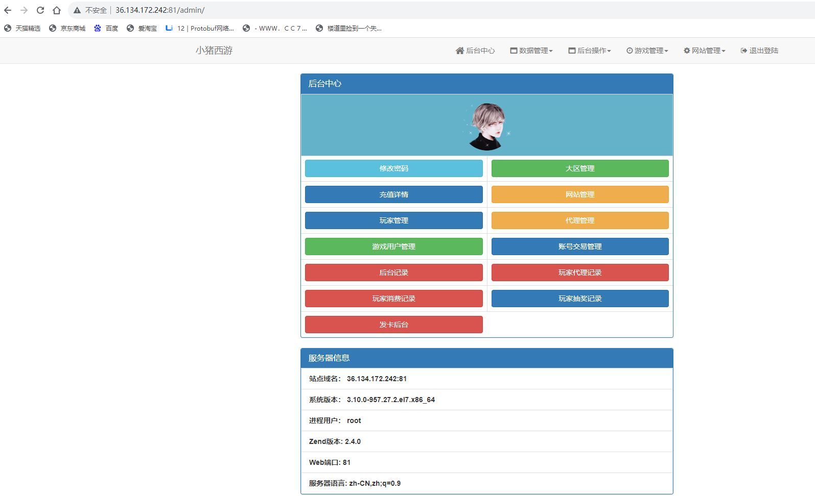This screenshot has height=496, width=815.
Task: Open the 爱淘宝 bookmark
Action: 142,28
